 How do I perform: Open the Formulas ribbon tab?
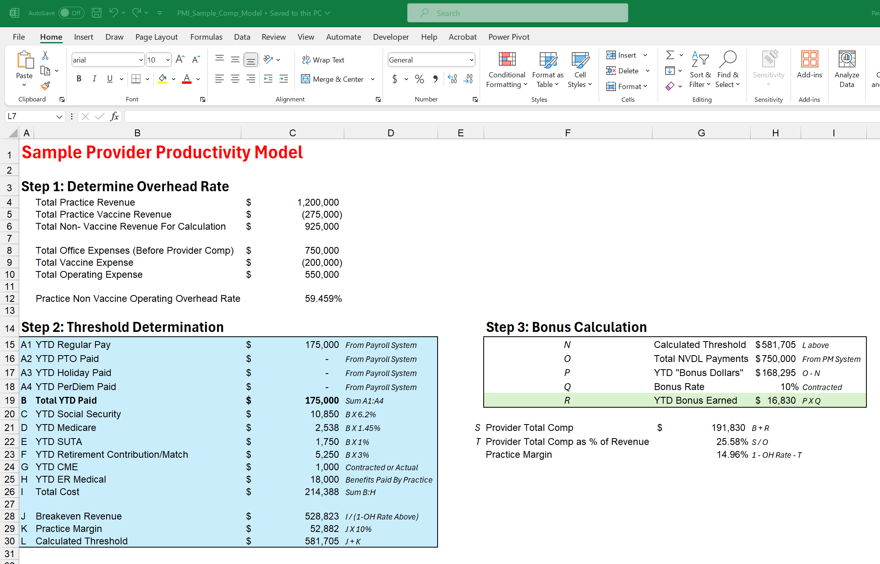point(206,37)
